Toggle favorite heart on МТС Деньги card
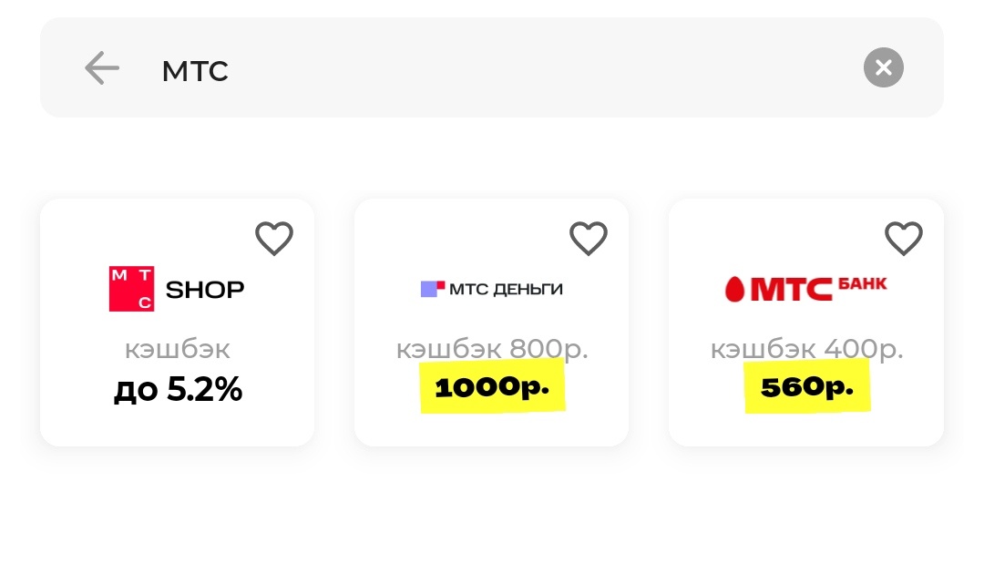Screen dimensions: 984x574 coord(588,239)
